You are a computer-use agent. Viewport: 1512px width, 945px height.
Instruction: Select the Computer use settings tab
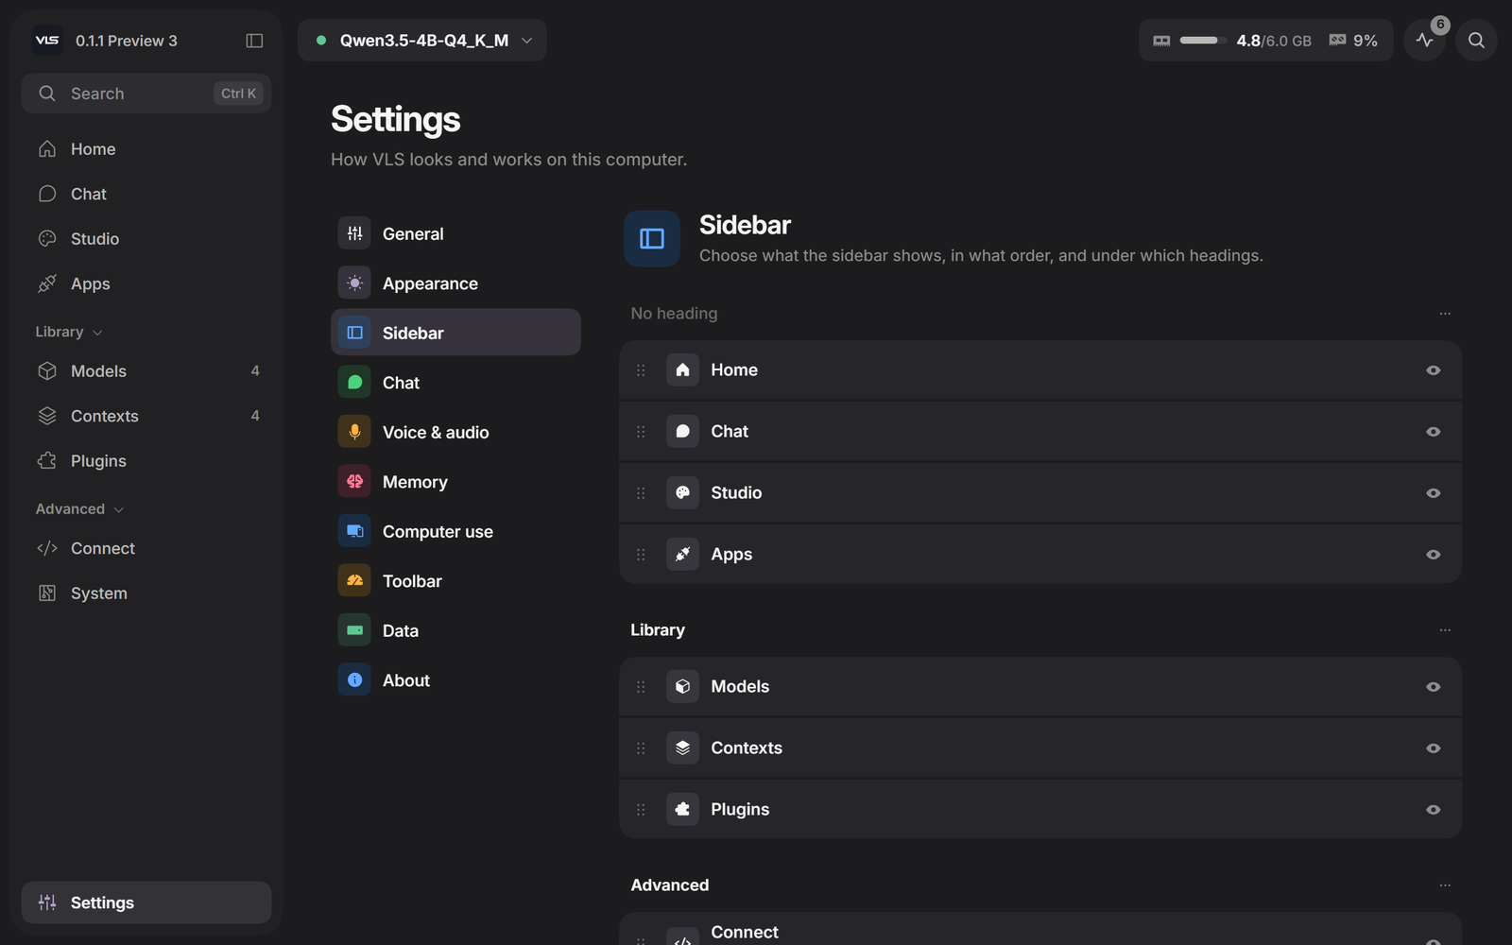[455, 531]
